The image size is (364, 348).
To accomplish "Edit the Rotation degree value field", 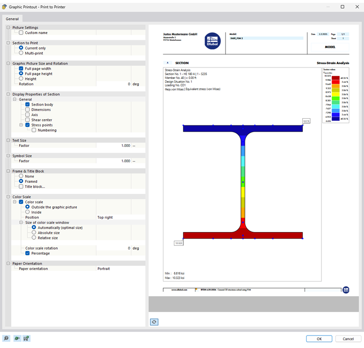I will [114, 84].
